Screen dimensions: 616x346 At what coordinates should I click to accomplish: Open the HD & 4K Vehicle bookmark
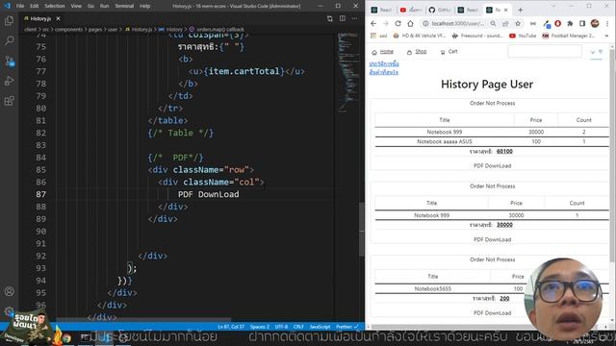(420, 36)
